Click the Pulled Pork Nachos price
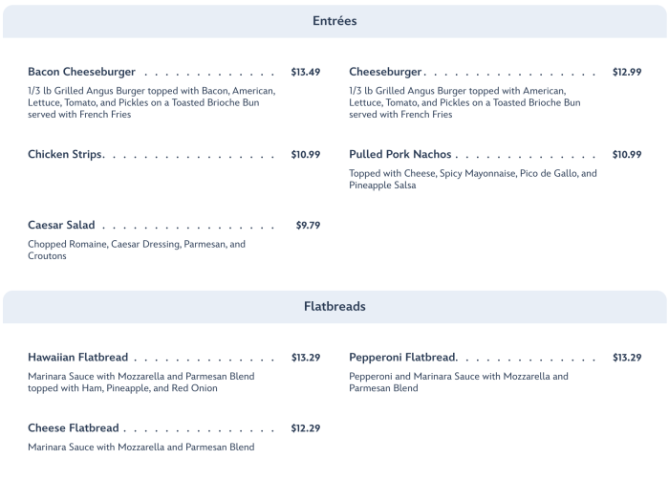Screen dimensions: 669x481 click(627, 154)
